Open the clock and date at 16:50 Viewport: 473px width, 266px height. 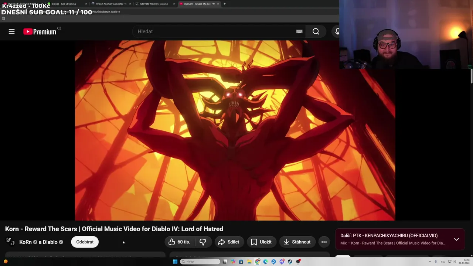(464, 262)
